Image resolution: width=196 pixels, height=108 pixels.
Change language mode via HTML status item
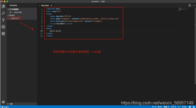pos(184,107)
